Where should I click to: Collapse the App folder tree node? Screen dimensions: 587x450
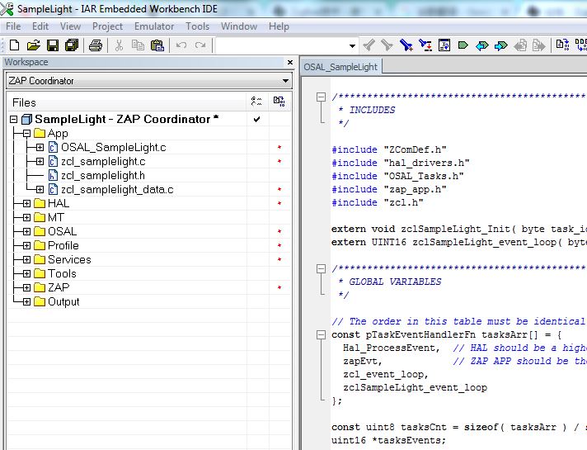click(x=26, y=134)
